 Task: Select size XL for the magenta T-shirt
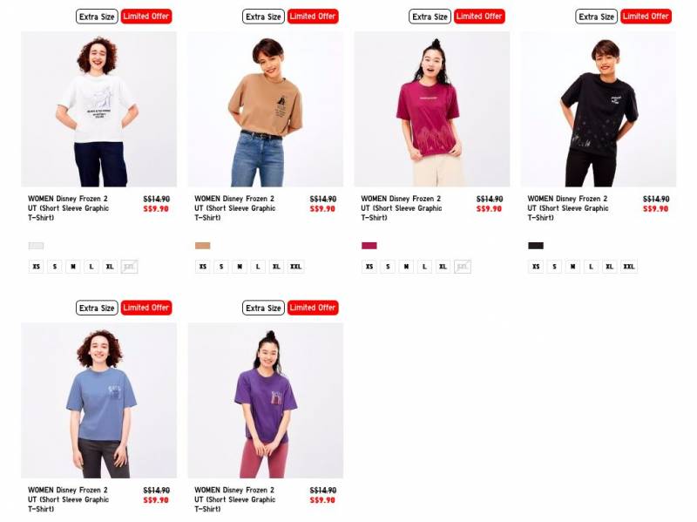click(443, 267)
